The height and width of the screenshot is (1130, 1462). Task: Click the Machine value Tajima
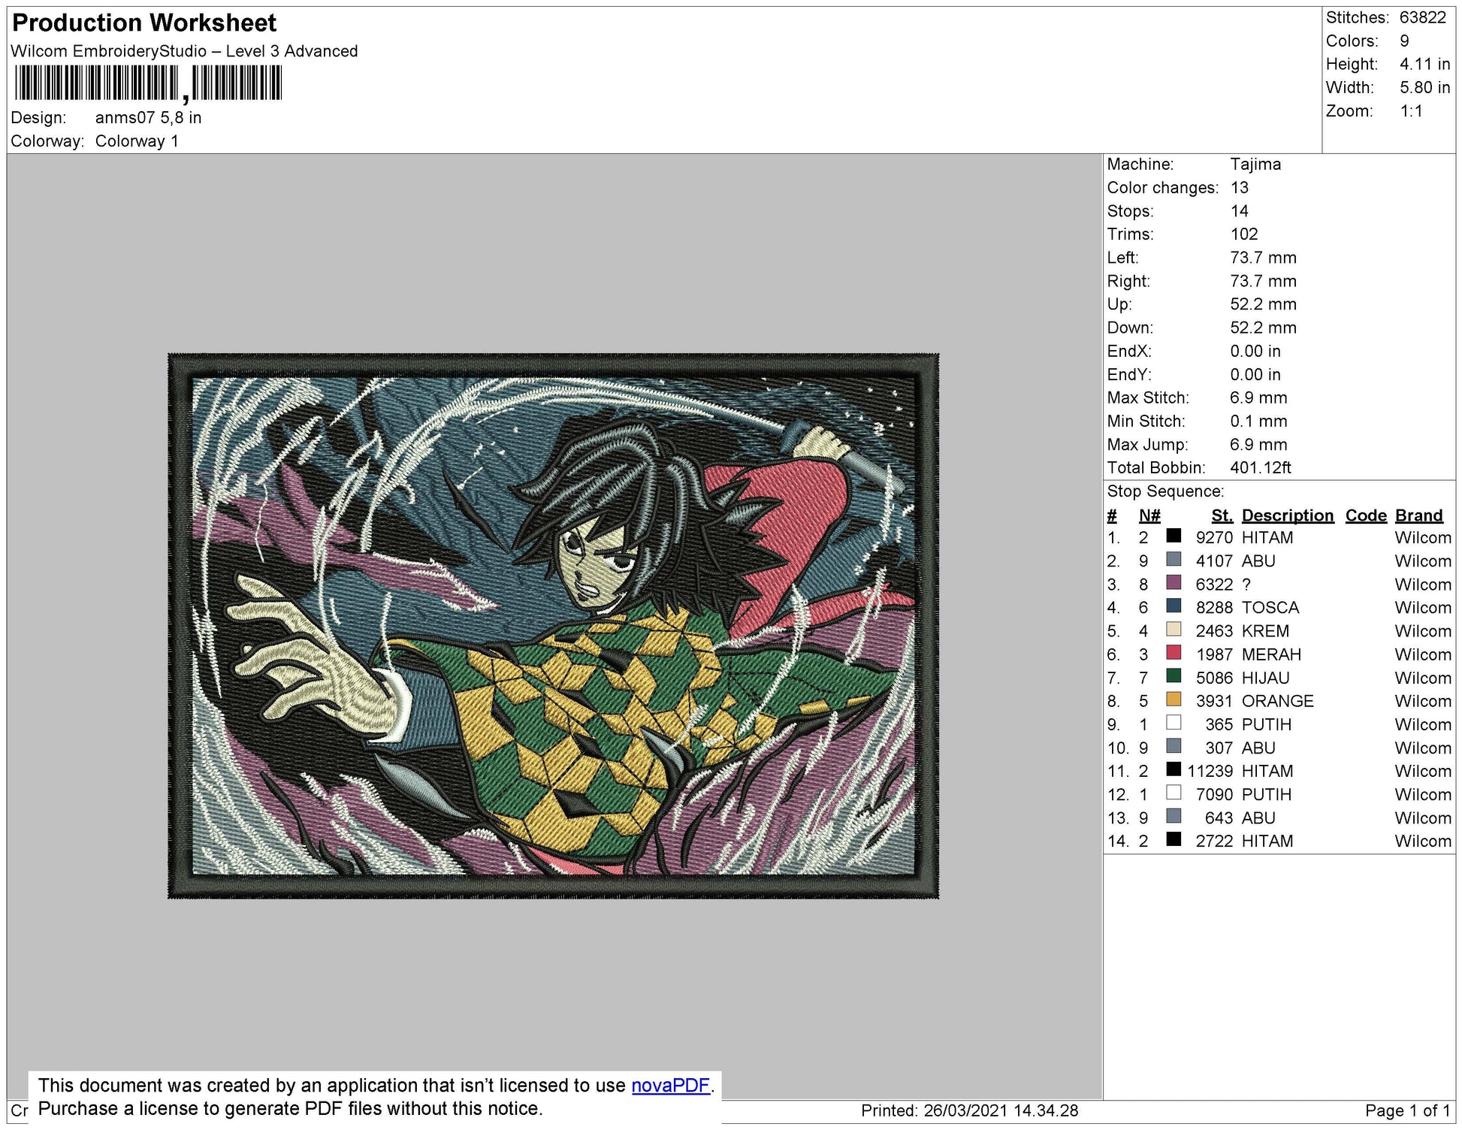point(1255,164)
